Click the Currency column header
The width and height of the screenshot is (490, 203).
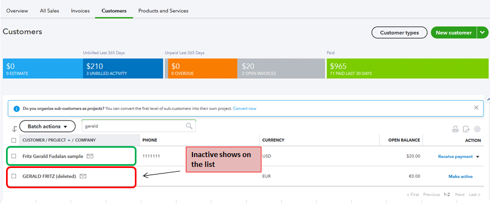(x=273, y=140)
